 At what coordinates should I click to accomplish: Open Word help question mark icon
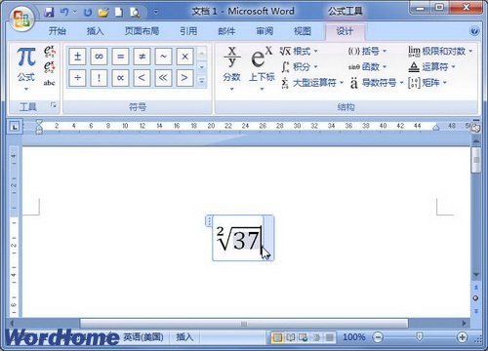[x=474, y=31]
